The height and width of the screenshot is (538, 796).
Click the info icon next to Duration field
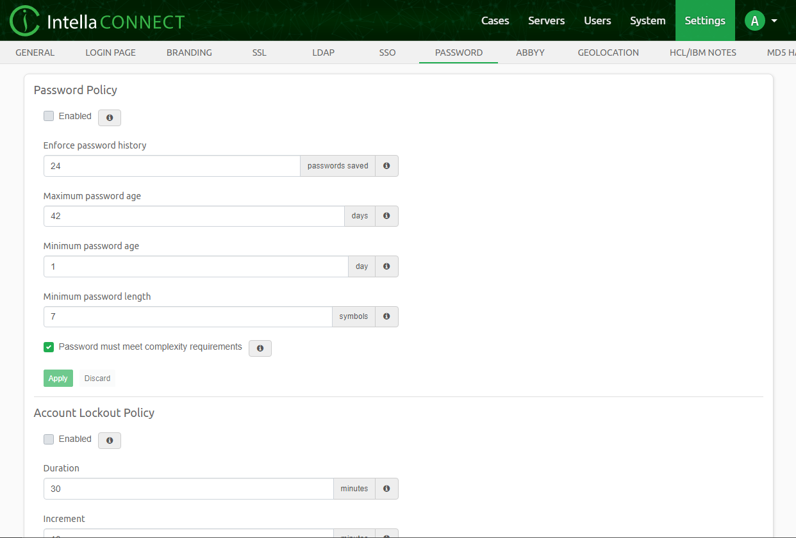click(386, 488)
